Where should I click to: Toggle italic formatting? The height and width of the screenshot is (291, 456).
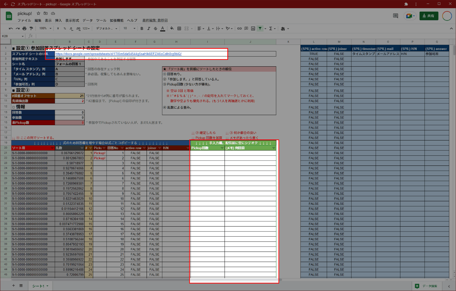click(149, 29)
